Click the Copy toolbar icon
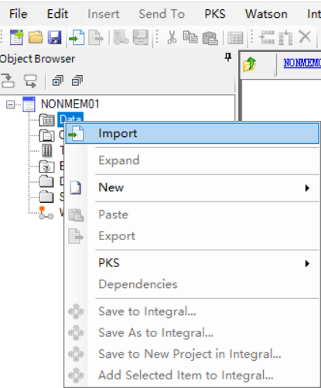The image size is (321, 388). coord(190,37)
